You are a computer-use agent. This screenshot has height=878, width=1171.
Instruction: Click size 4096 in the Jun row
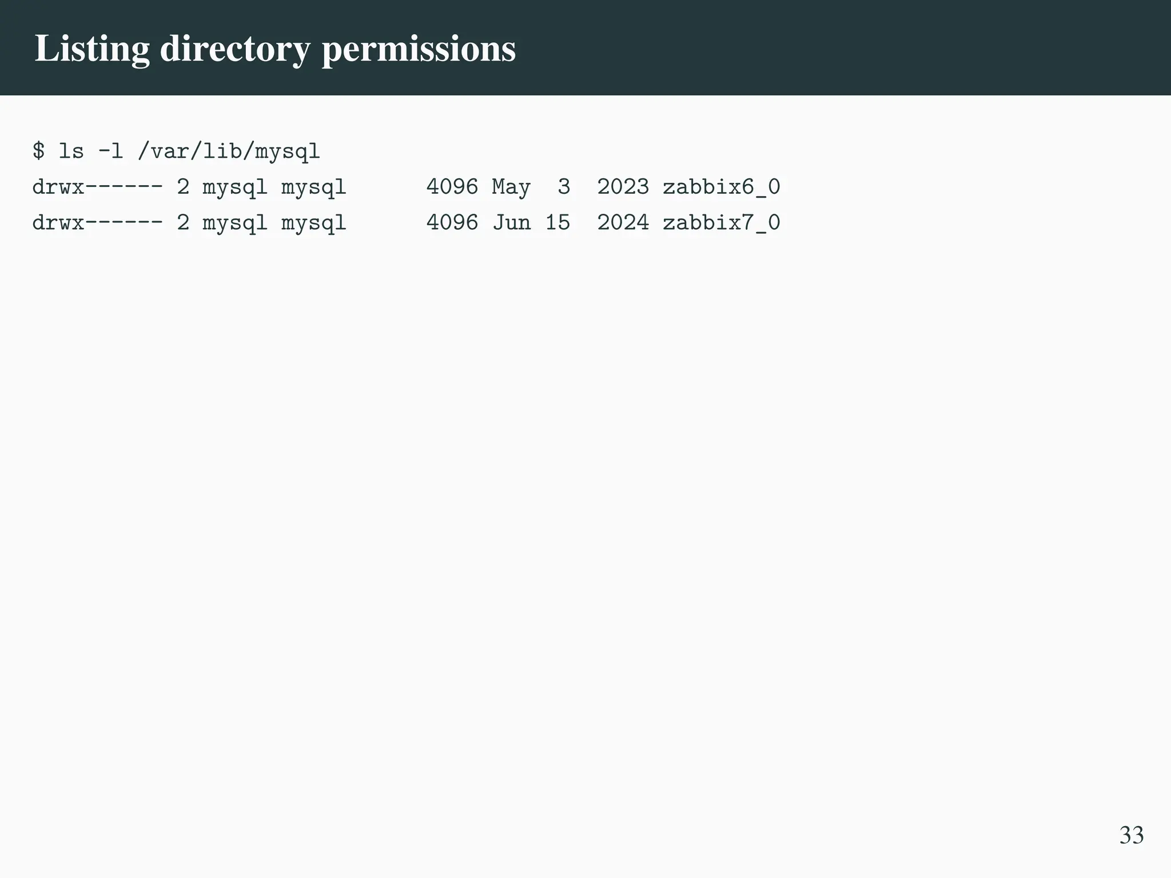pos(452,222)
